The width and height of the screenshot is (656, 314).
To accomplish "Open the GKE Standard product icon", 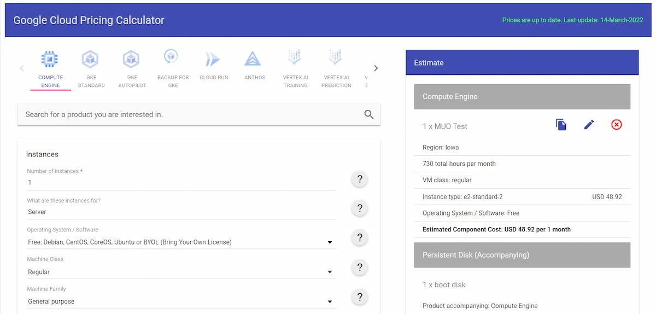I will (90, 59).
